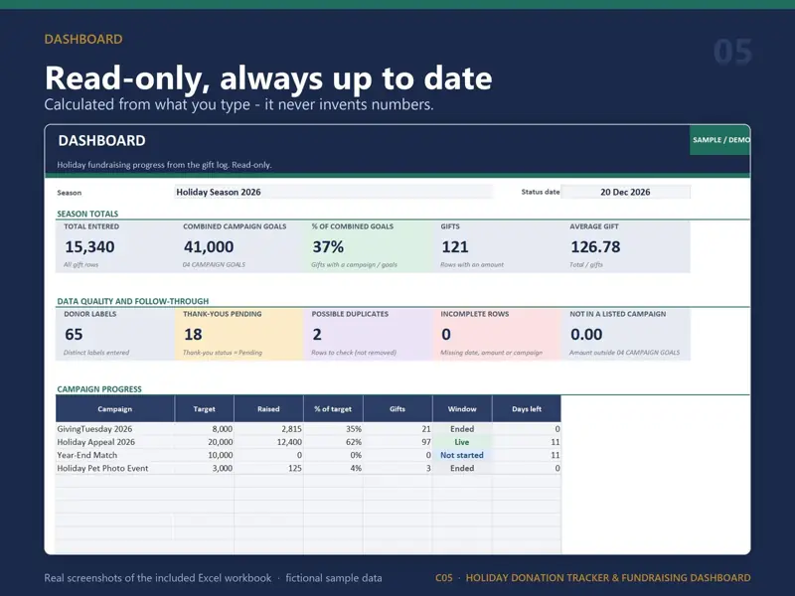Image resolution: width=795 pixels, height=596 pixels.
Task: Click the 62% of target cell
Action: coord(333,442)
